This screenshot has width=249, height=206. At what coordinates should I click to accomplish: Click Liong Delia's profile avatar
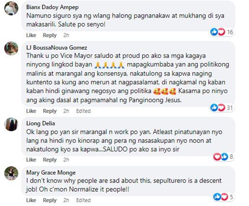tap(11, 124)
